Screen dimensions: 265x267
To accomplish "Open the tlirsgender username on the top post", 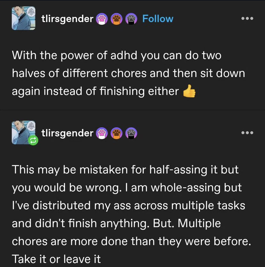I will click(67, 19).
